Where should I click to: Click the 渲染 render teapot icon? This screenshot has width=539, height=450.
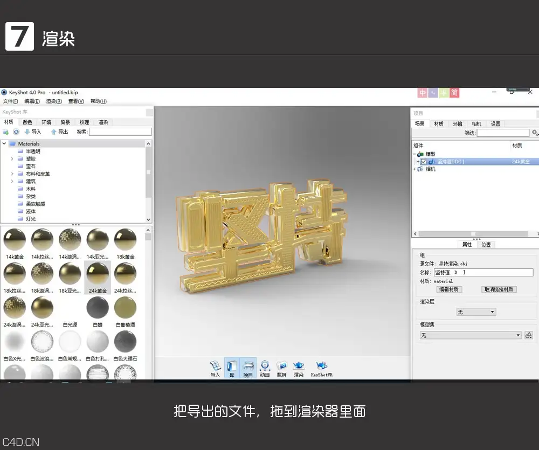point(299,369)
